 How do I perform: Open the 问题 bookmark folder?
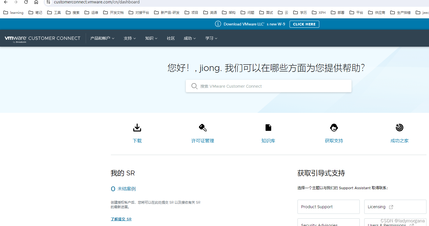coord(247,12)
